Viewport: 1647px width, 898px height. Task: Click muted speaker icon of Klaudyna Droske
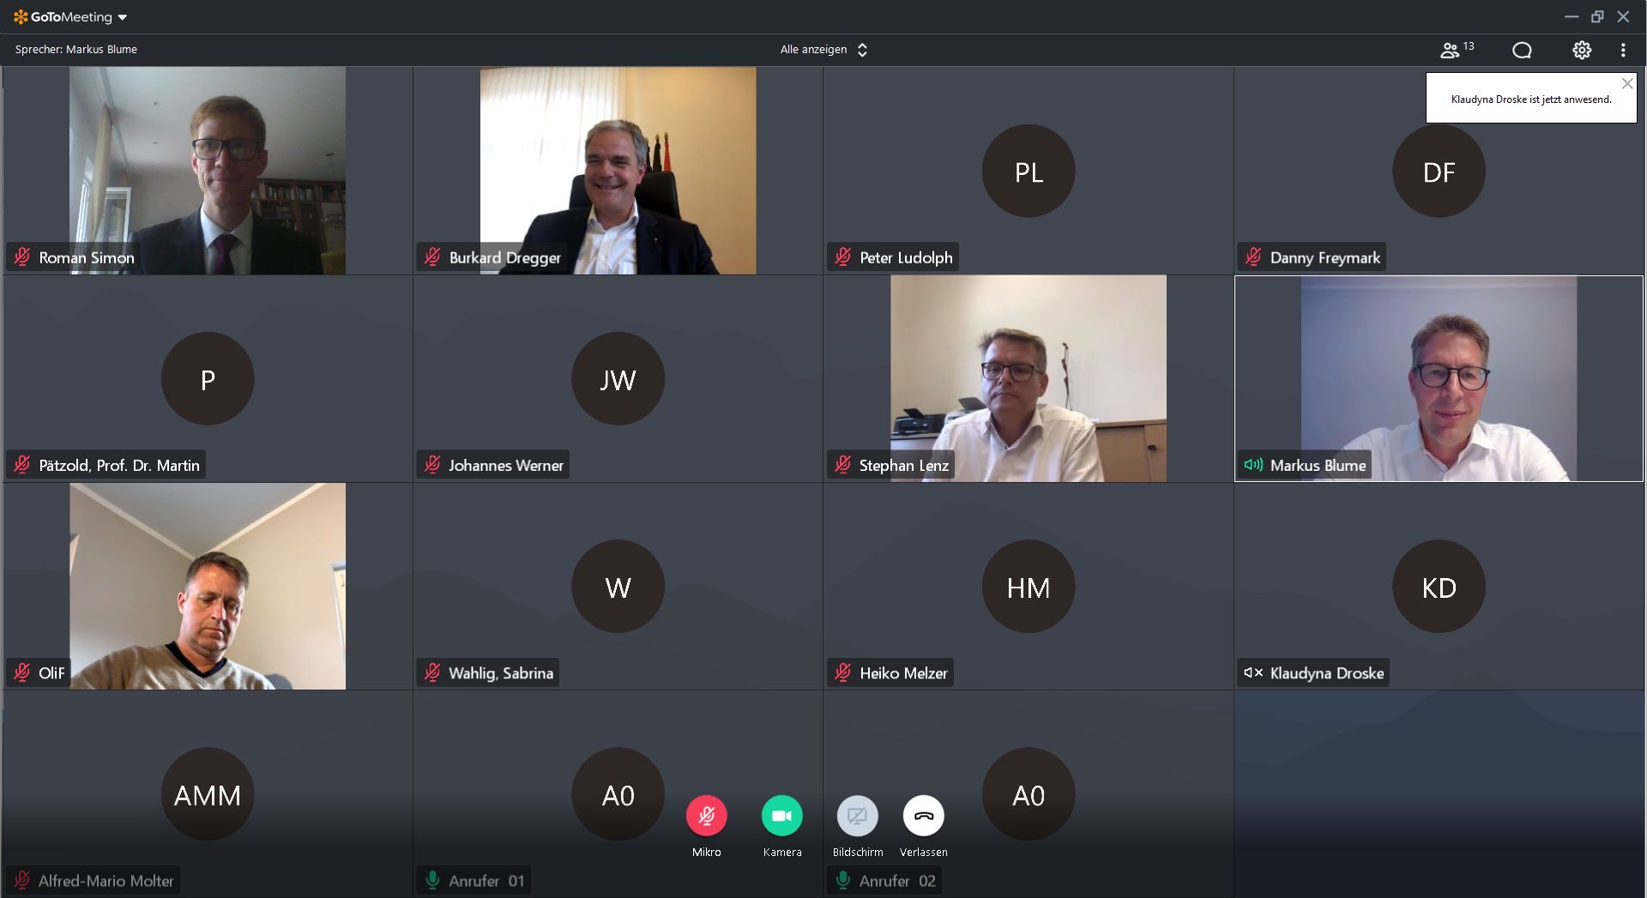(x=1253, y=672)
